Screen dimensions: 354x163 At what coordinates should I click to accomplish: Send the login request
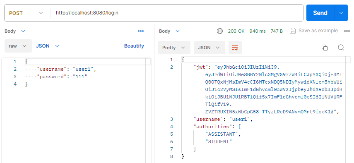point(320,13)
